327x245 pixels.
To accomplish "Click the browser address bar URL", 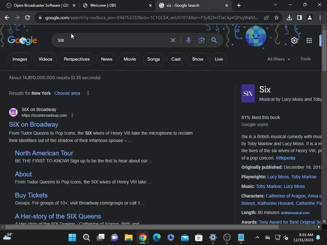I will coord(152,18).
